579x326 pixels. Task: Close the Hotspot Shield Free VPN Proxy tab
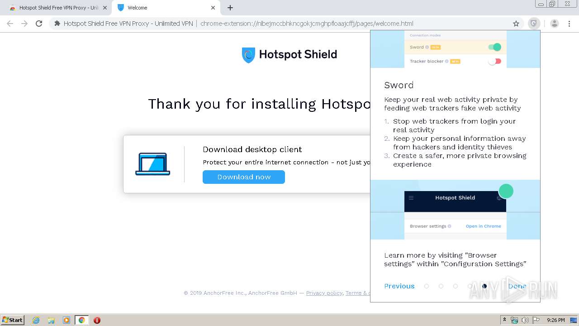click(104, 8)
